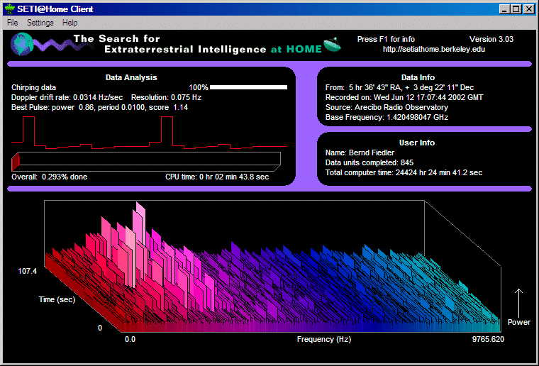Click the 'Chirping data' status text

[x=34, y=88]
